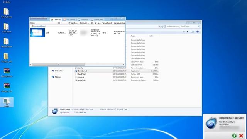This screenshot has height=139, width=247.
Task: Open the change view dropdown arrow
Action: tap(187, 32)
